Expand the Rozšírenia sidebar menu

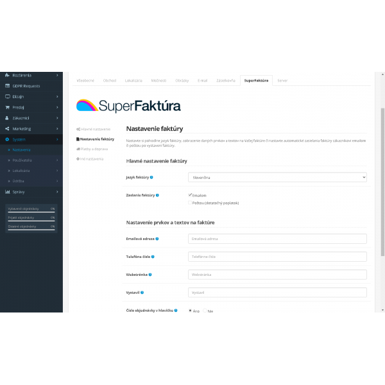tap(57, 75)
